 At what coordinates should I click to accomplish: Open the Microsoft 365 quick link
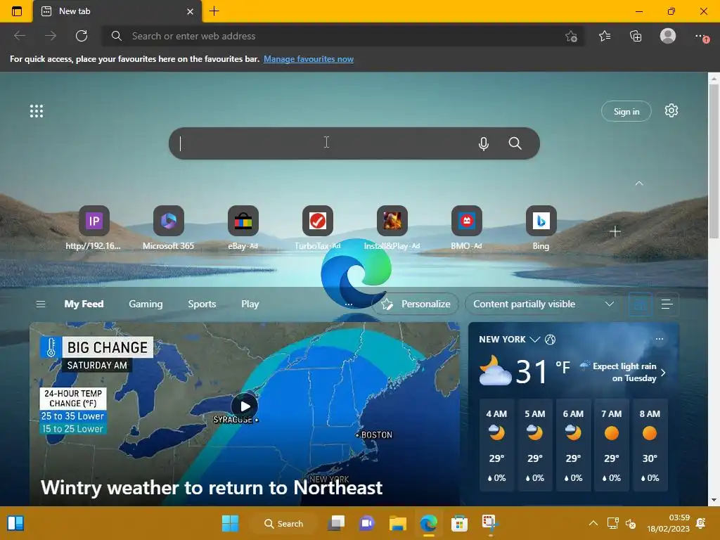(169, 228)
